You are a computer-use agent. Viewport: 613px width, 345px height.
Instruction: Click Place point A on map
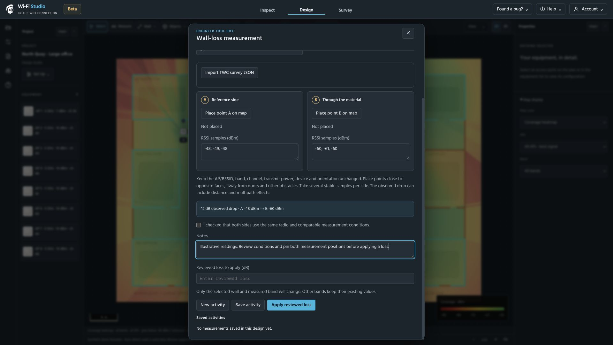[x=226, y=113]
